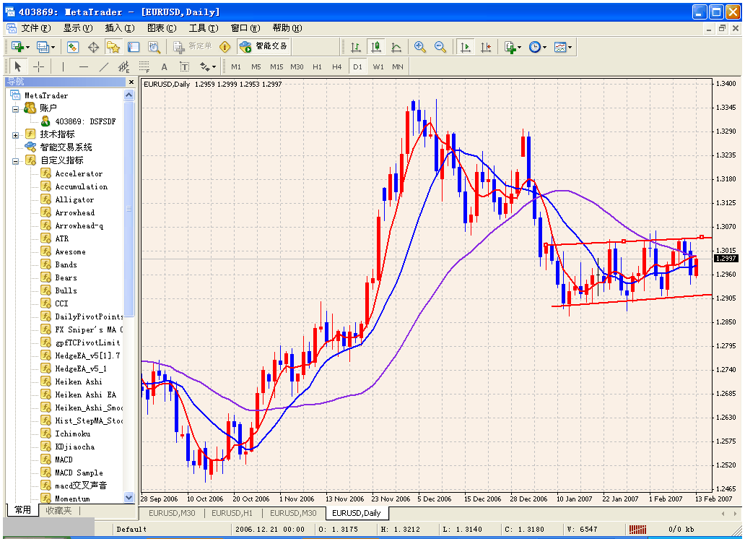745x539 pixels.
Task: Select the crosshair cursor tool
Action: click(x=39, y=66)
